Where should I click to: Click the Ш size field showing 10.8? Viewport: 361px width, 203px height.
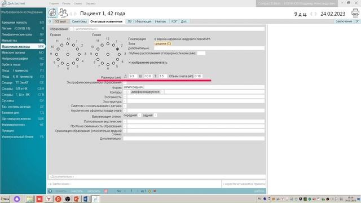pos(148,76)
